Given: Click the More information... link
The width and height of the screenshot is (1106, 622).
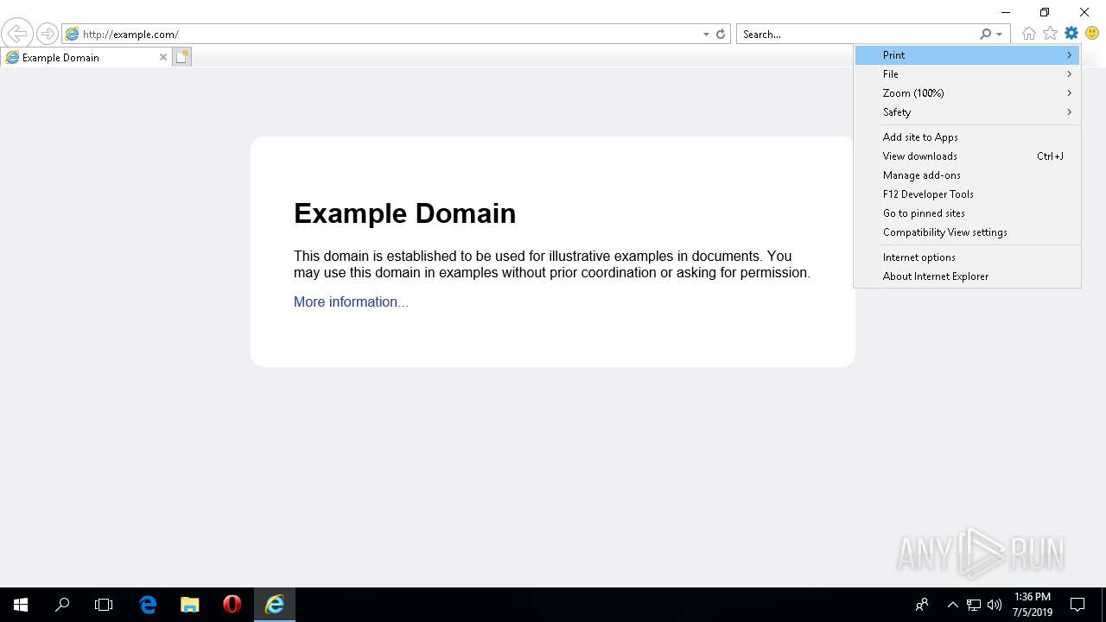Looking at the screenshot, I should click(351, 301).
